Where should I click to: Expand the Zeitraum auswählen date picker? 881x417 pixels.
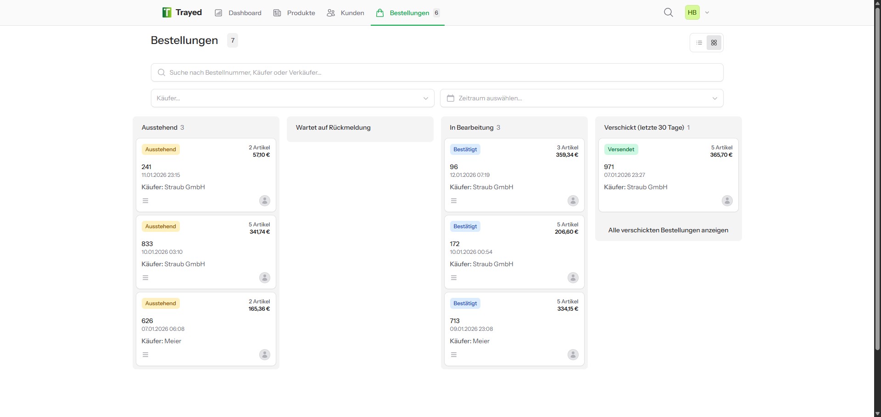[x=581, y=98]
